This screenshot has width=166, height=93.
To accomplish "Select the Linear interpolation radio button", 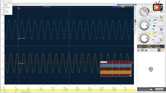I will point(161,48).
